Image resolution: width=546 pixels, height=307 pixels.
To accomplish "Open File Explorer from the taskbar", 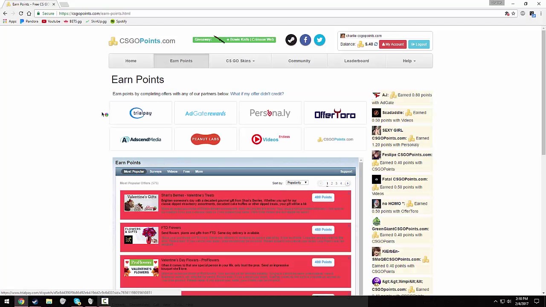I will [49, 301].
